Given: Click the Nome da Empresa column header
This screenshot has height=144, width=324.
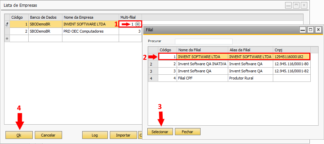Looking at the screenshot, I should coord(90,17).
